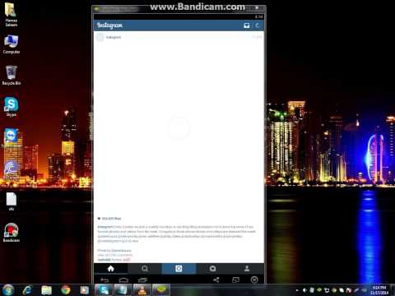395x296 pixels.
Task: Click the BlueStacks fullscreen toggle icon
Action: tap(235, 280)
